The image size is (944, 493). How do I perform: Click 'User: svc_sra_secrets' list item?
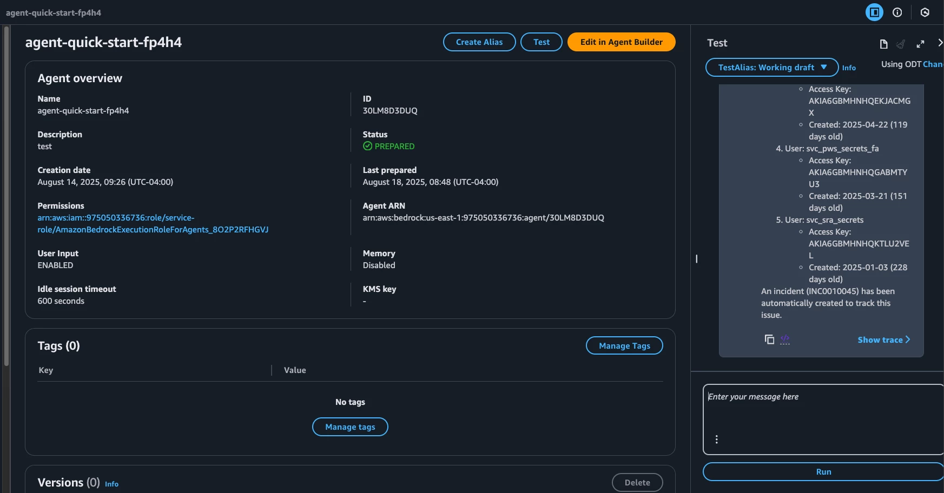[824, 220]
